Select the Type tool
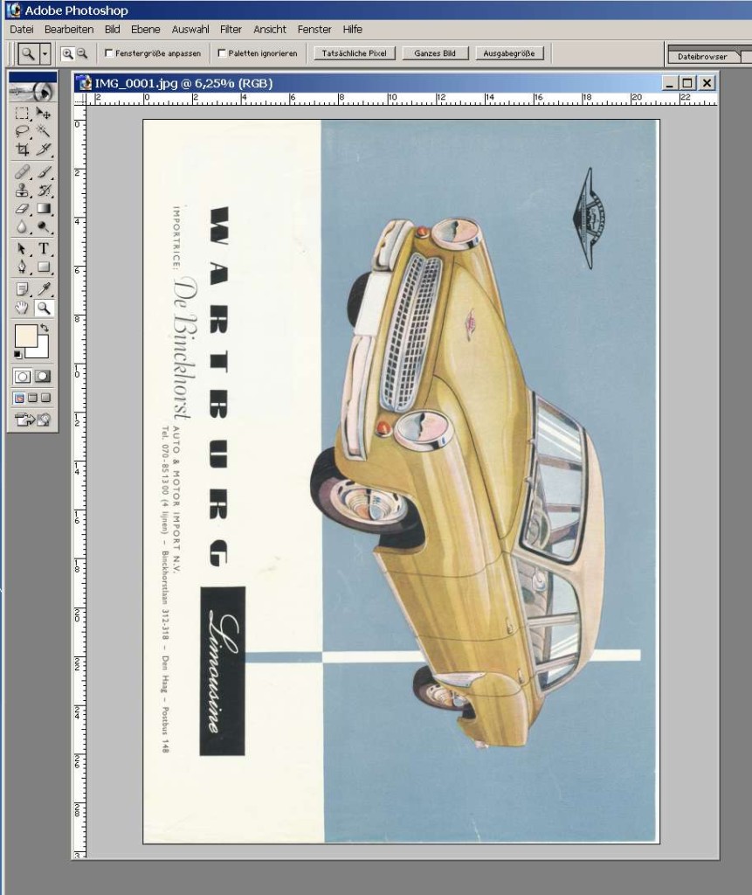This screenshot has width=752, height=895. pos(44,249)
